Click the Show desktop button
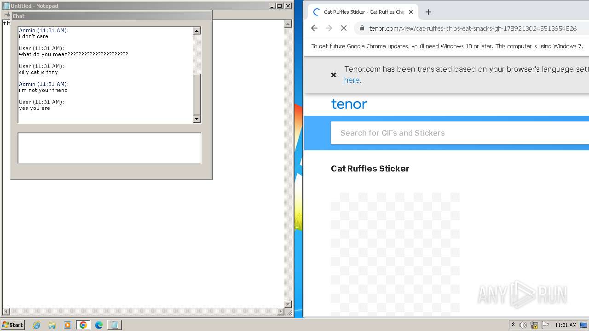 (x=583, y=325)
